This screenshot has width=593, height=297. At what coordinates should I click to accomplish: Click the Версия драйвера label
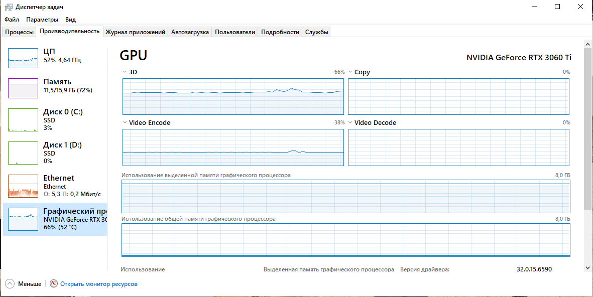[425, 269]
